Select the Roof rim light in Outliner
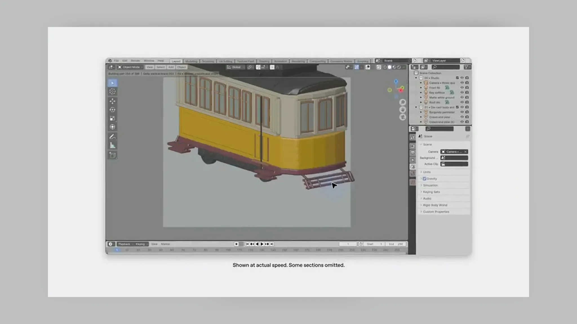Image resolution: width=577 pixels, height=324 pixels. pos(434,102)
